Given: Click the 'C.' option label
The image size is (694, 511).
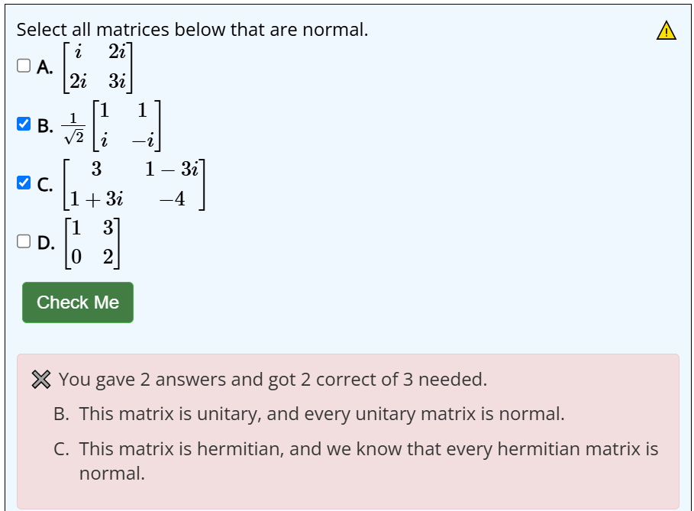Looking at the screenshot, I should (x=45, y=185).
